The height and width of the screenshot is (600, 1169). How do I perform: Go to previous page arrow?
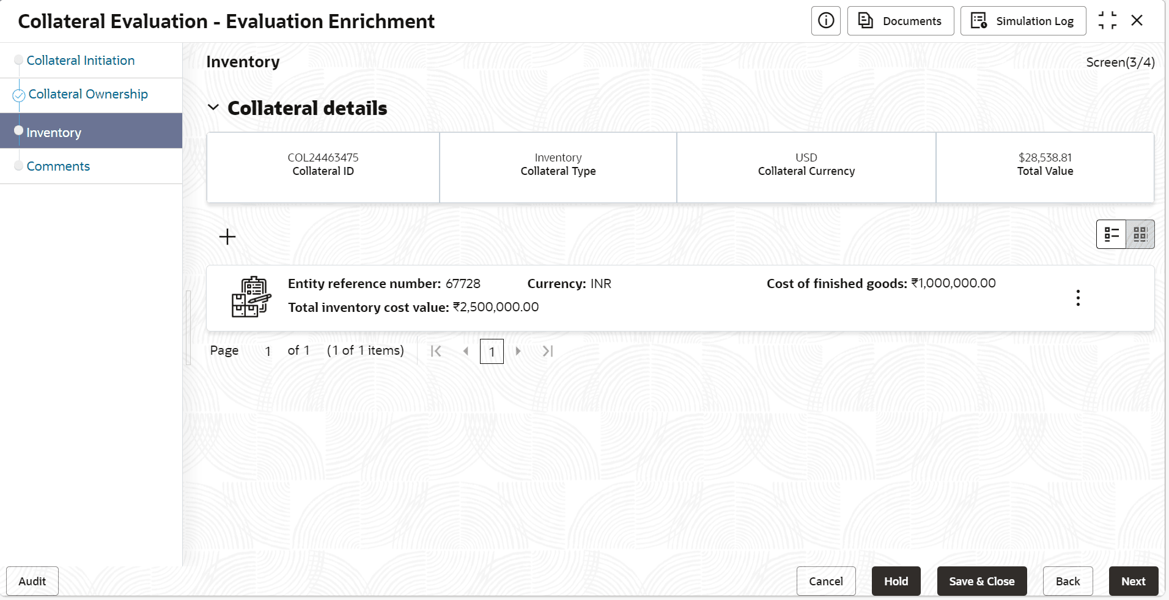tap(466, 351)
